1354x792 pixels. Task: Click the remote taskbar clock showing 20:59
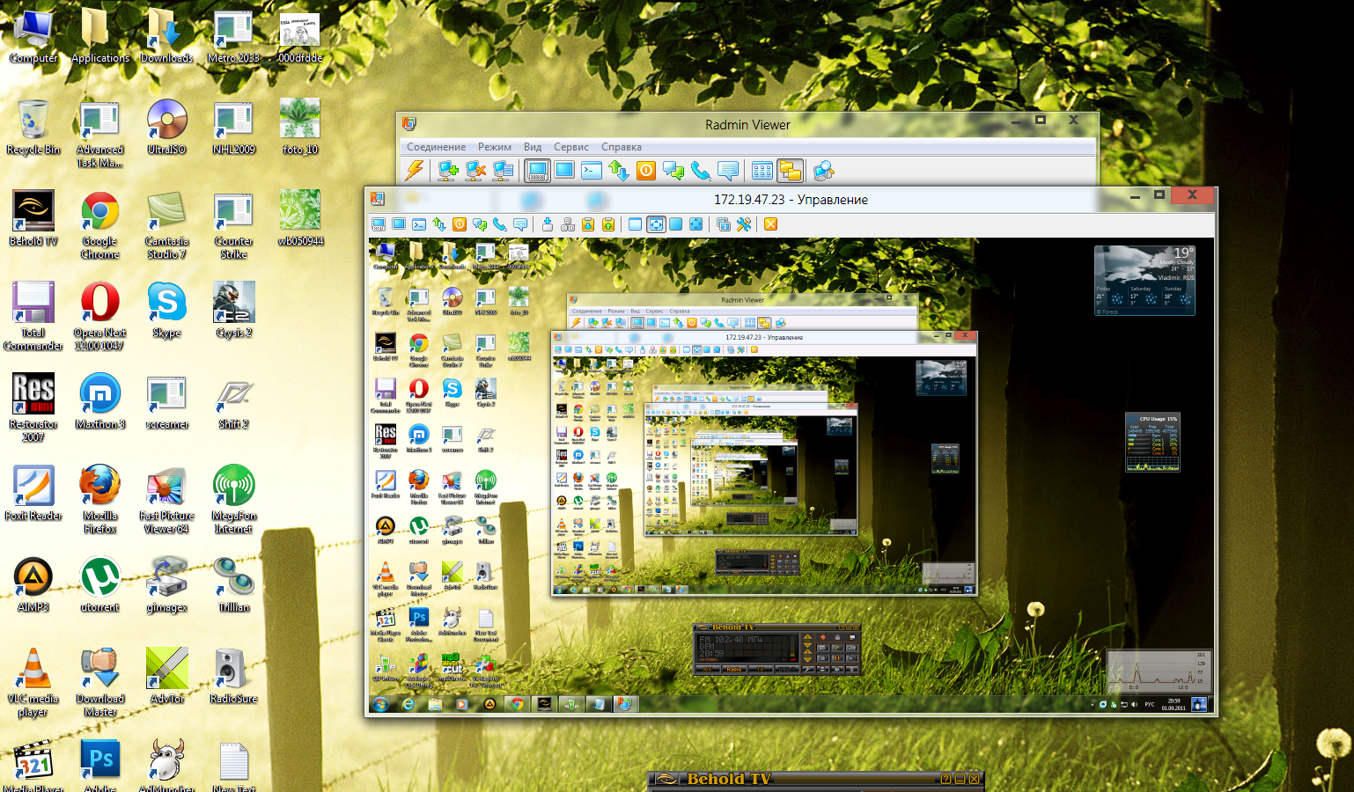[x=1174, y=704]
